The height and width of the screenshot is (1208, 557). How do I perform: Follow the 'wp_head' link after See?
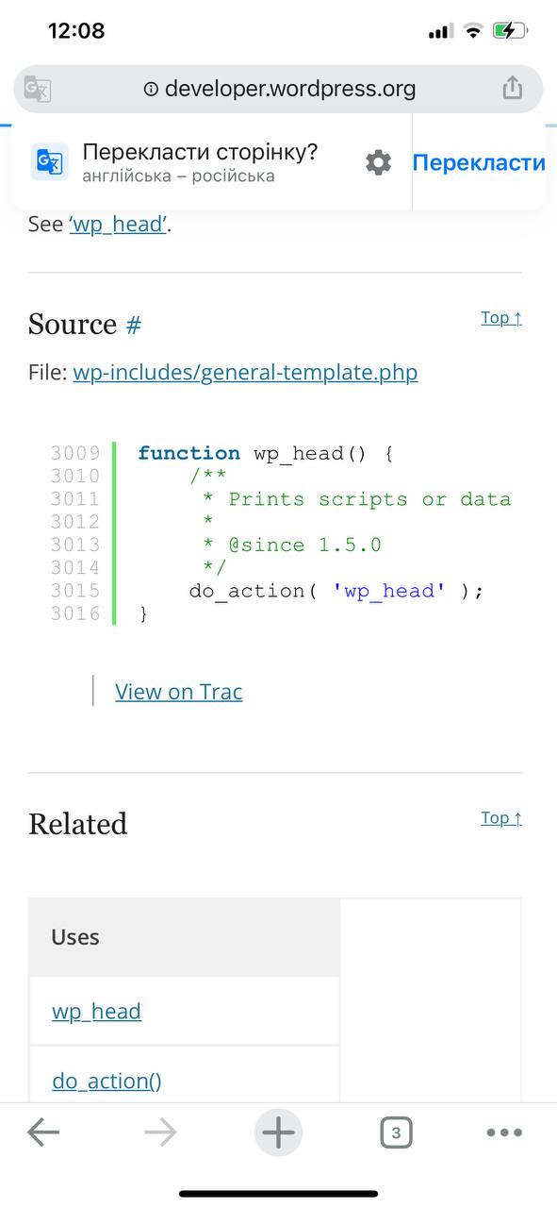[x=119, y=225]
